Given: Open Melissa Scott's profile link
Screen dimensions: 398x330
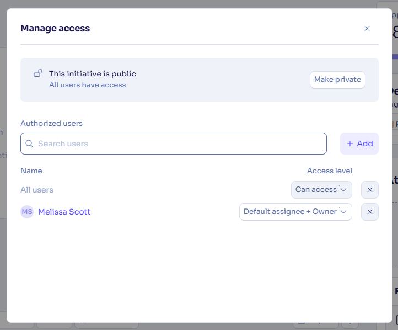Looking at the screenshot, I should point(64,211).
